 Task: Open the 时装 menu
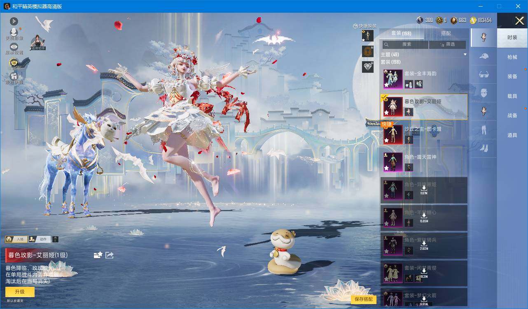coord(512,37)
